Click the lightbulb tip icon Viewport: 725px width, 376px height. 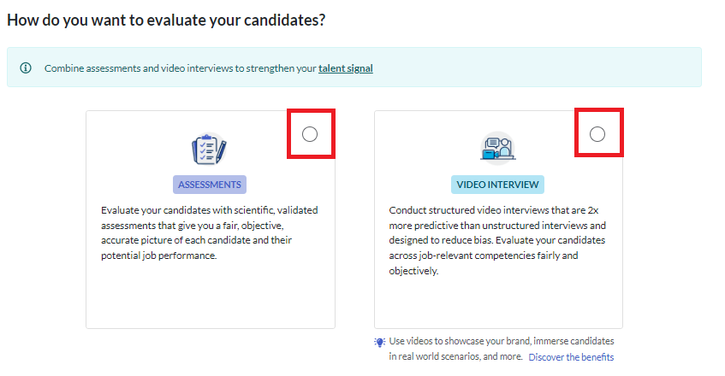380,342
